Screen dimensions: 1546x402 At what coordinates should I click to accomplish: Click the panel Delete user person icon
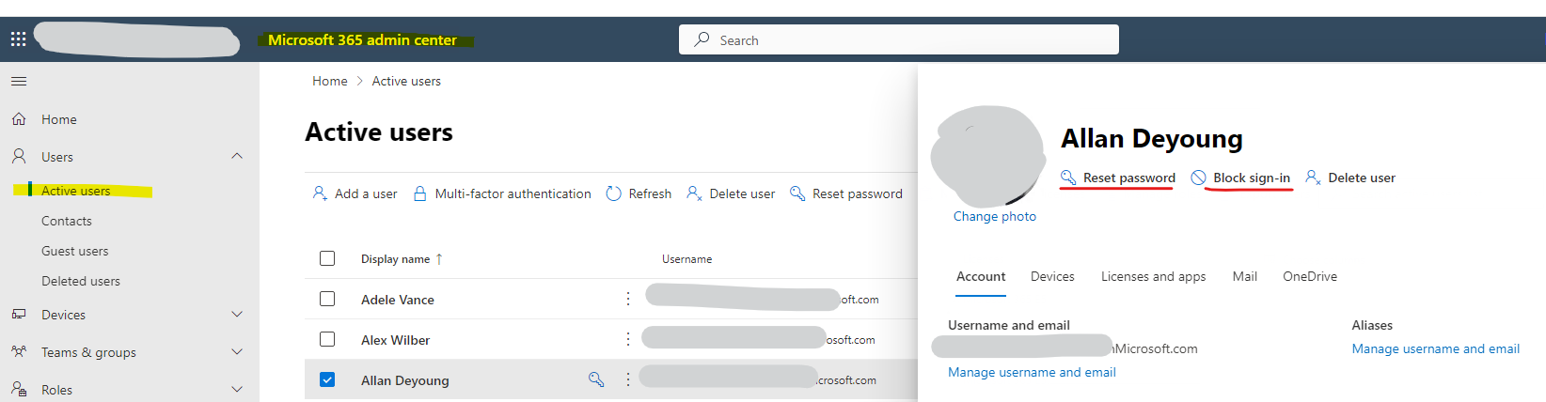(1314, 178)
